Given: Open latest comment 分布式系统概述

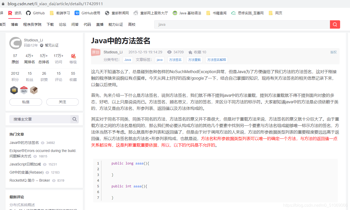Looking at the screenshot, I should (22, 205).
